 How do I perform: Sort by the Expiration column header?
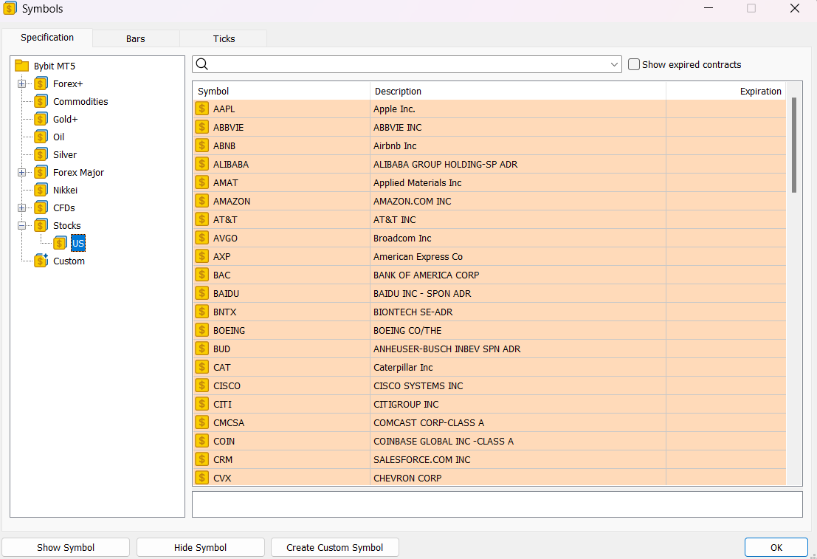[725, 91]
